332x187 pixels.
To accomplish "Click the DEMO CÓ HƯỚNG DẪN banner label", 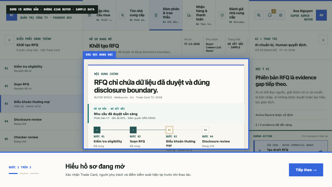I will (x=52, y=9).
